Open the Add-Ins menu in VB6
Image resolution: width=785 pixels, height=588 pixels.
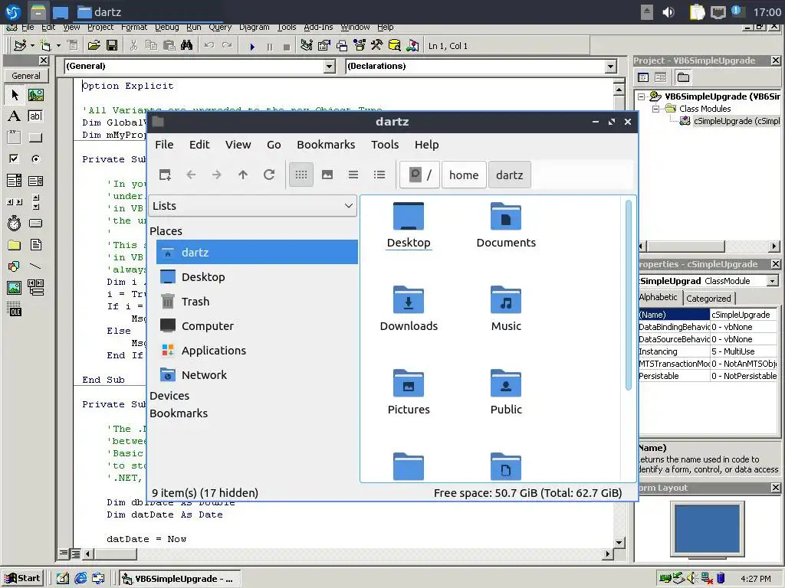(318, 27)
